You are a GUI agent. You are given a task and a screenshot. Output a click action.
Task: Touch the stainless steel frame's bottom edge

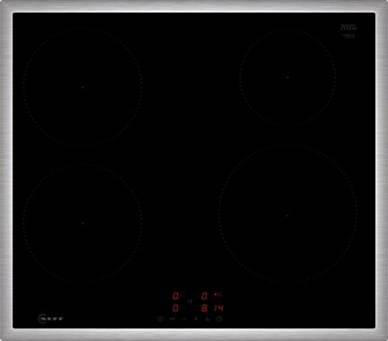click(x=194, y=335)
